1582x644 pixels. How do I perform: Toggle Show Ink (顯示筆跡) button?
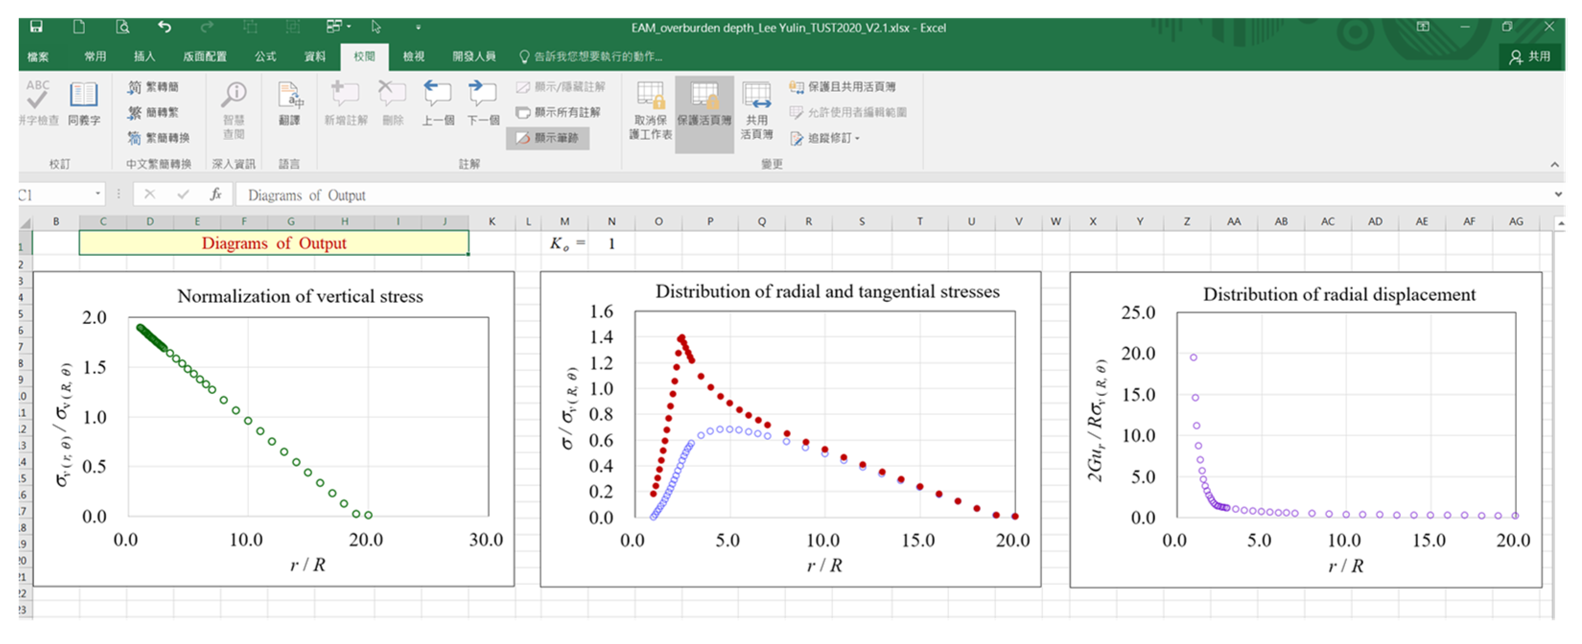pos(548,138)
